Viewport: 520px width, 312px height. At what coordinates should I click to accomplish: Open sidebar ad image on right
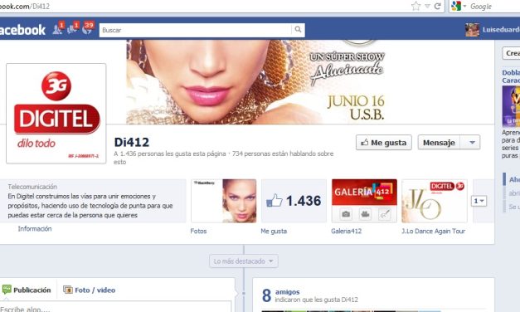[511, 106]
